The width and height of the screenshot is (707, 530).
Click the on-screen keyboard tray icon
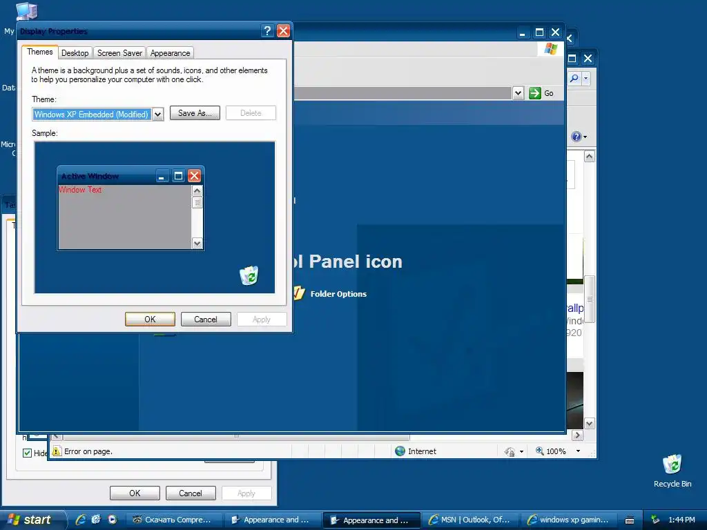pyautogui.click(x=630, y=520)
